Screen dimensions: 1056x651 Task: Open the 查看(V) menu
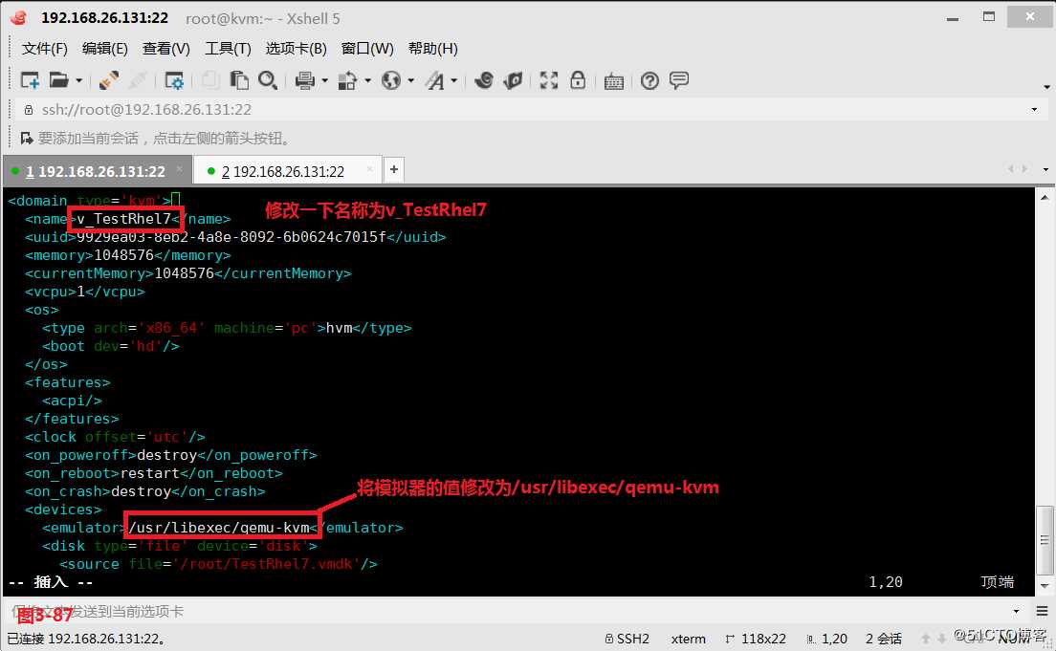click(x=166, y=49)
